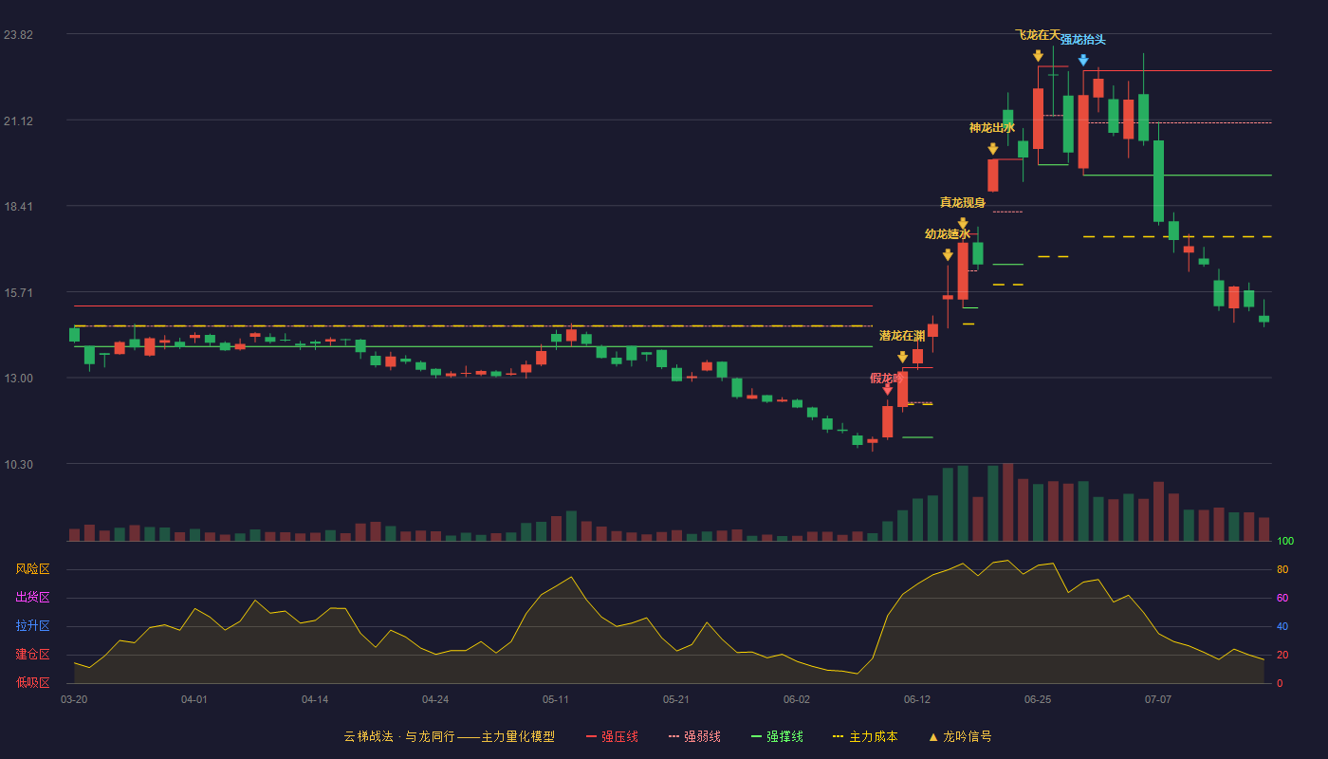The image size is (1328, 759).
Task: Click the indicator axis value 80
Action: (x=1282, y=569)
